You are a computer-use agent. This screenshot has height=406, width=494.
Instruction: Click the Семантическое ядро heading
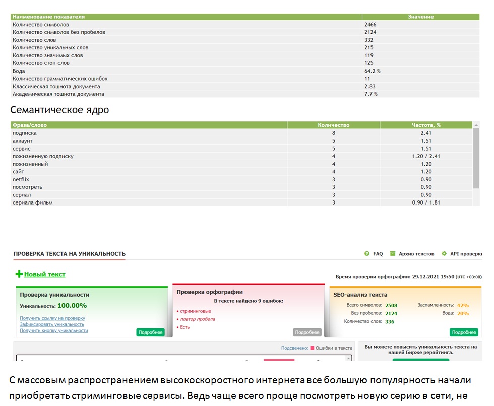pos(59,110)
